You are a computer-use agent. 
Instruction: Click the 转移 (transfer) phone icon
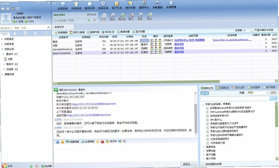pos(104,17)
